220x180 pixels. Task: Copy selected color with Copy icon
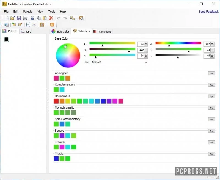tap(38, 18)
